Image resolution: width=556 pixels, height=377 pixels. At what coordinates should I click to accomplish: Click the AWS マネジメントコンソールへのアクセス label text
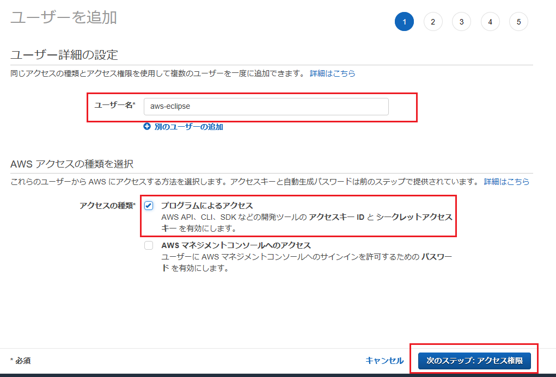[x=236, y=245]
